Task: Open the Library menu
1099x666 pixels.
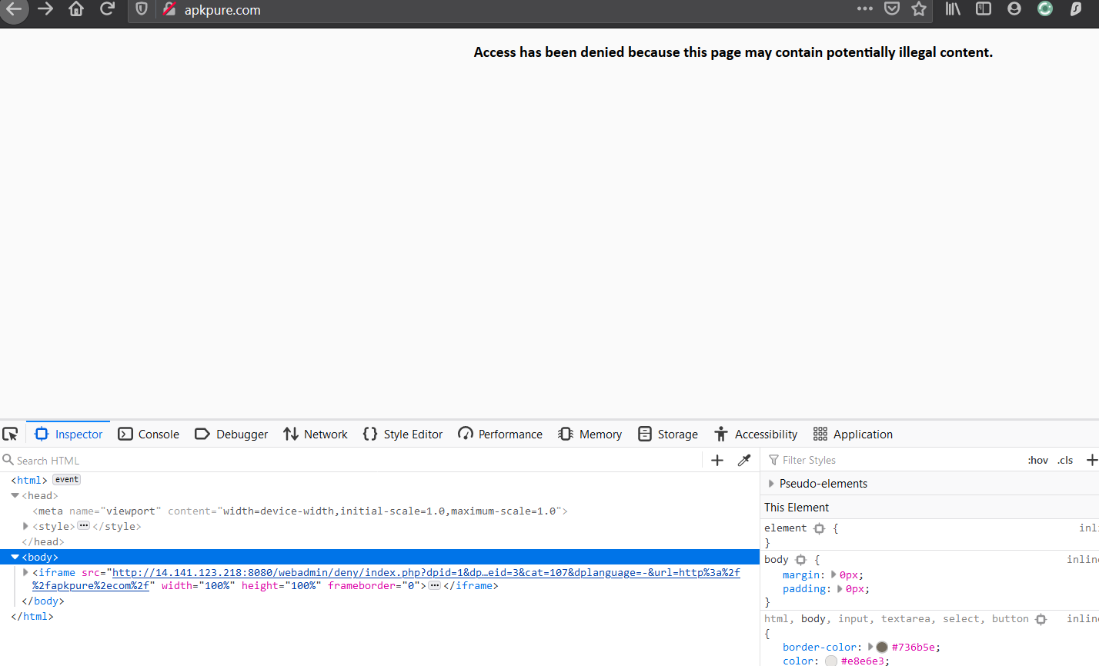Action: (953, 9)
